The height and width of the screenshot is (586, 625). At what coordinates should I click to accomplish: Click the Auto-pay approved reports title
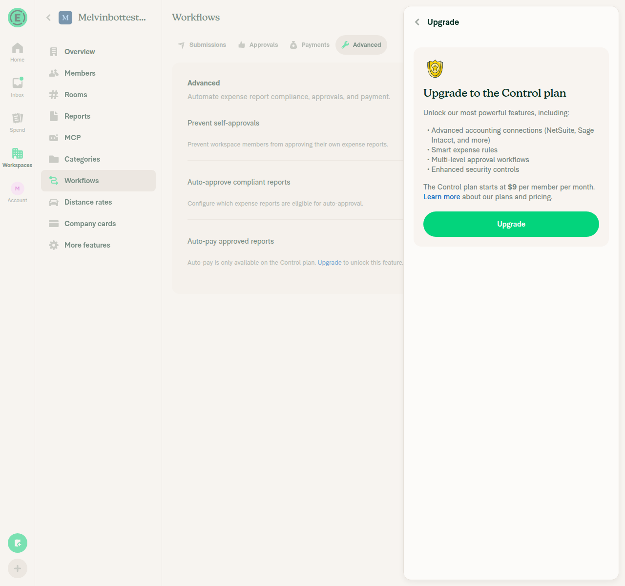(230, 241)
